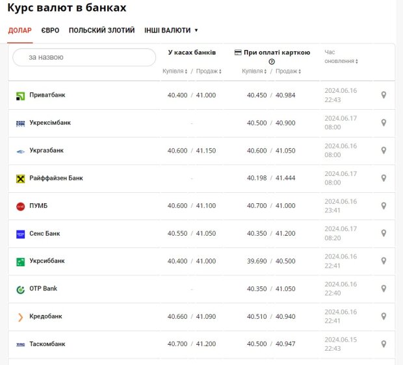Open the map pin for Райффайзен Банк

point(383,178)
